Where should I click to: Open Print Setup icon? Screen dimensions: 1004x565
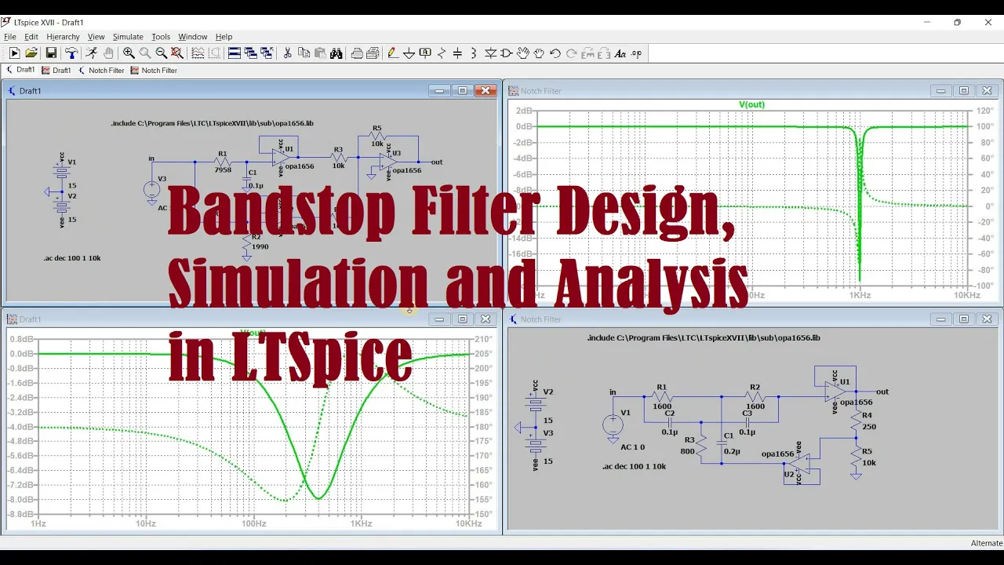(373, 53)
